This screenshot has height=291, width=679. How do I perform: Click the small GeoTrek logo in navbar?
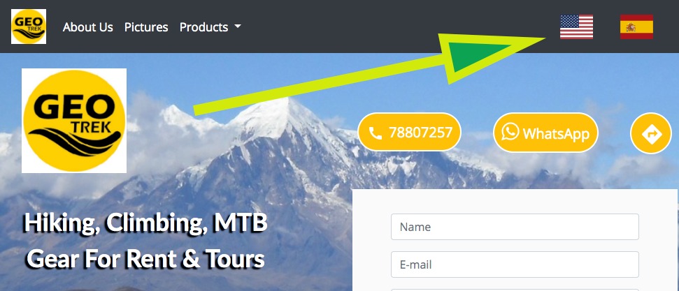pos(29,27)
